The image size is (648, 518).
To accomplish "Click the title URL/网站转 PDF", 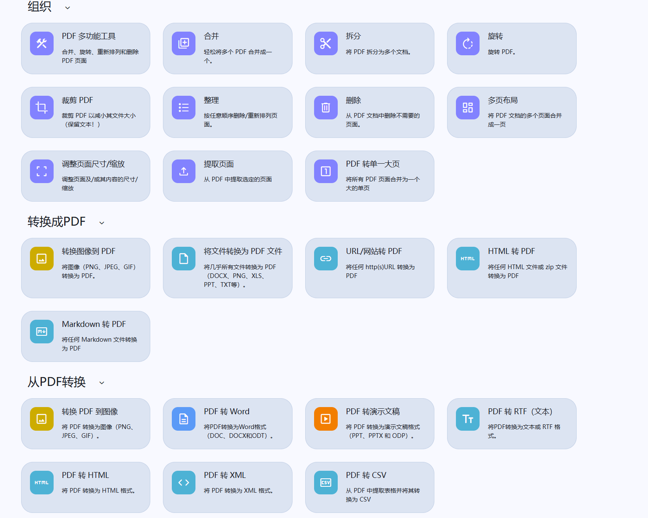I will click(x=374, y=251).
